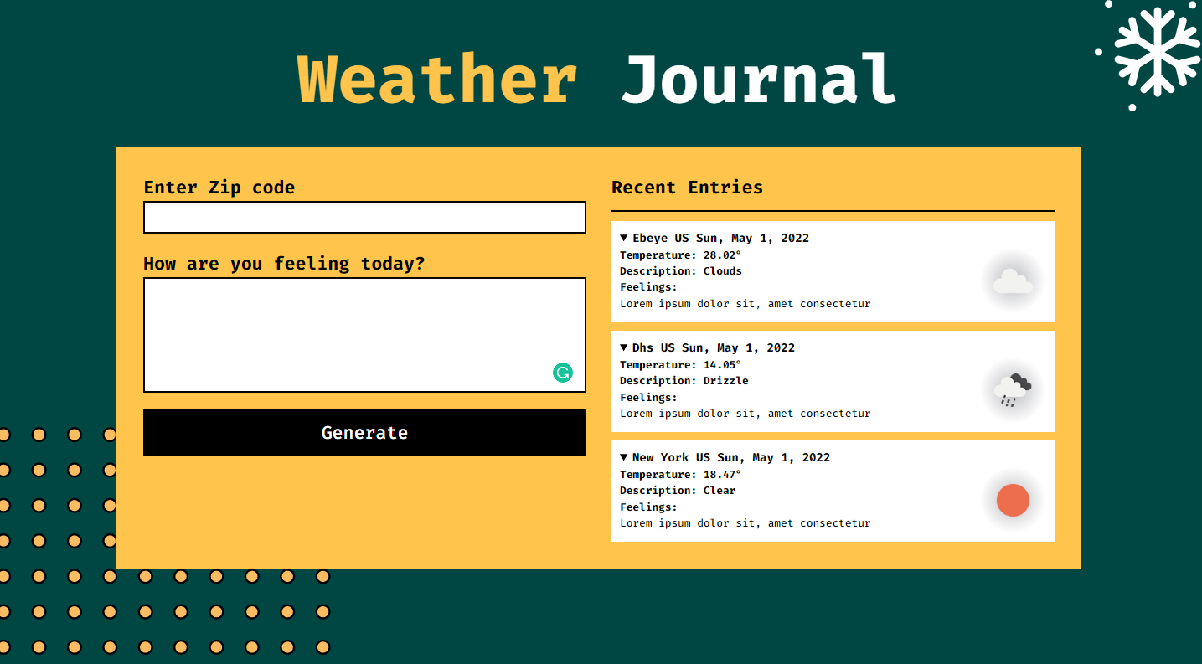Click 'Description: Drizzle' text
1202x664 pixels.
[x=684, y=381]
